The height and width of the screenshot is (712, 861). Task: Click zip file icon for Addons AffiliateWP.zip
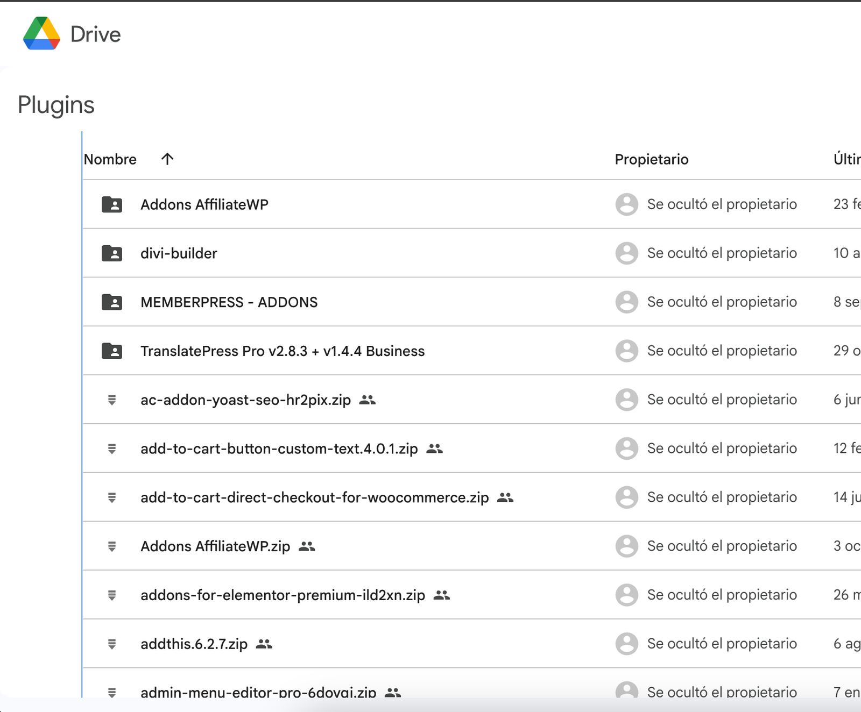pos(112,546)
